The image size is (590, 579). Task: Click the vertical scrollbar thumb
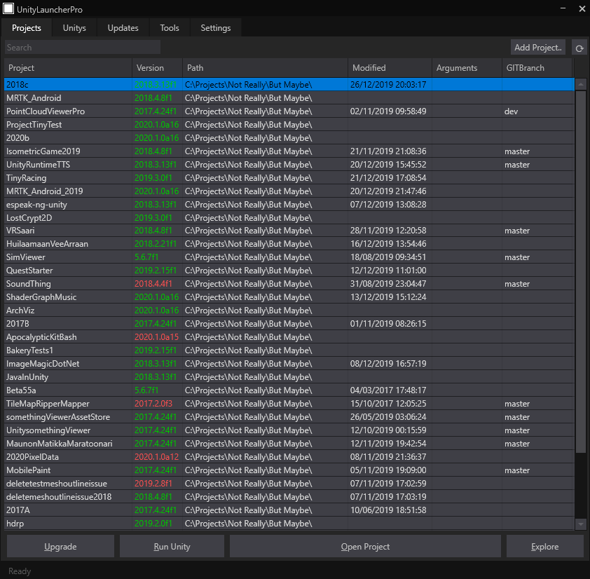581,272
